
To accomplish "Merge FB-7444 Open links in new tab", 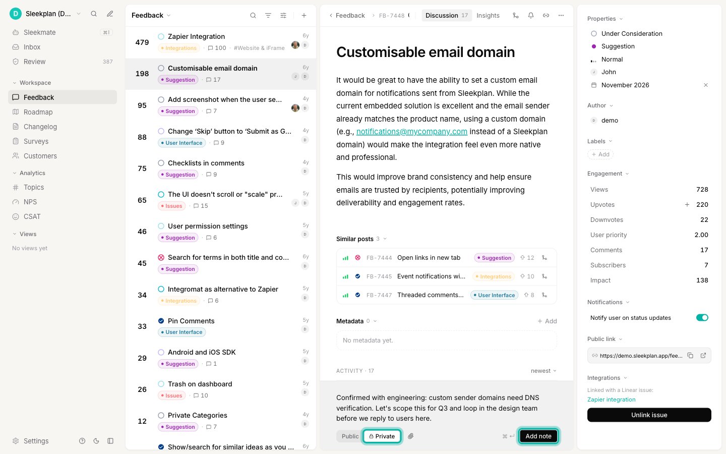I will [544, 258].
